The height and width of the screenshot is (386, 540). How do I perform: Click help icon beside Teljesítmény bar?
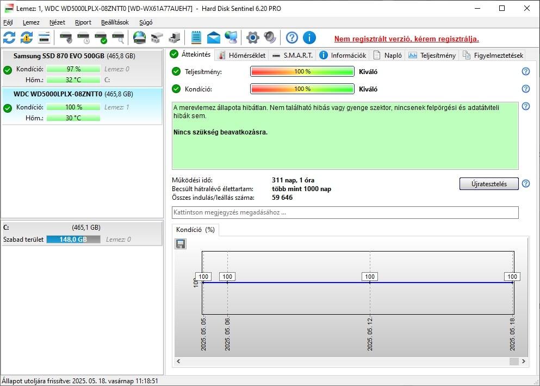coord(525,71)
